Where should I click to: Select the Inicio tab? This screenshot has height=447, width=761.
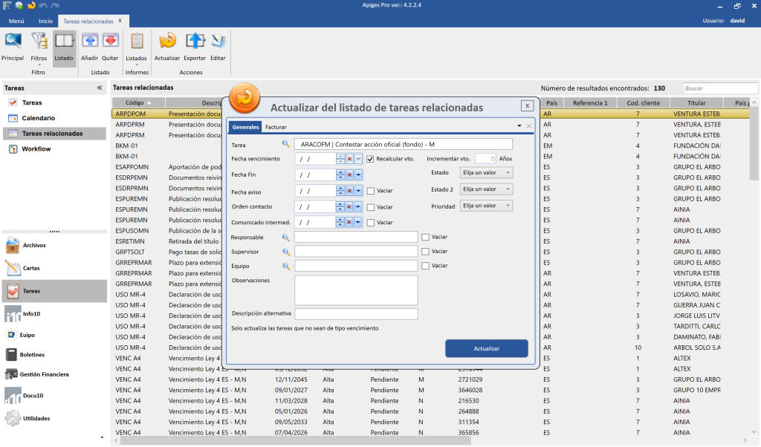pyautogui.click(x=45, y=21)
